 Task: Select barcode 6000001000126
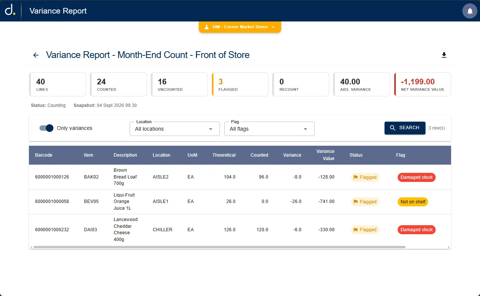[x=52, y=177]
